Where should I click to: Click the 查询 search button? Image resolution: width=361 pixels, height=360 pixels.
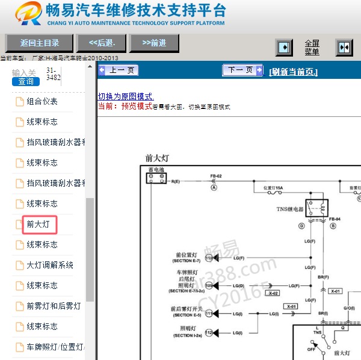coord(26,81)
